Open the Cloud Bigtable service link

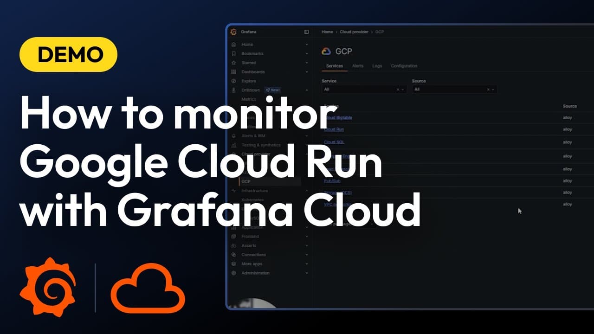[x=338, y=118]
